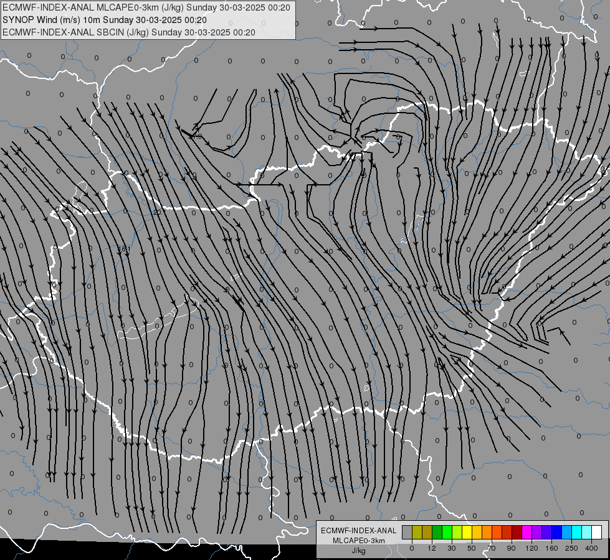This screenshot has height=560, width=610.
Task: Click the legend tick label '400'
Action: coord(591,548)
